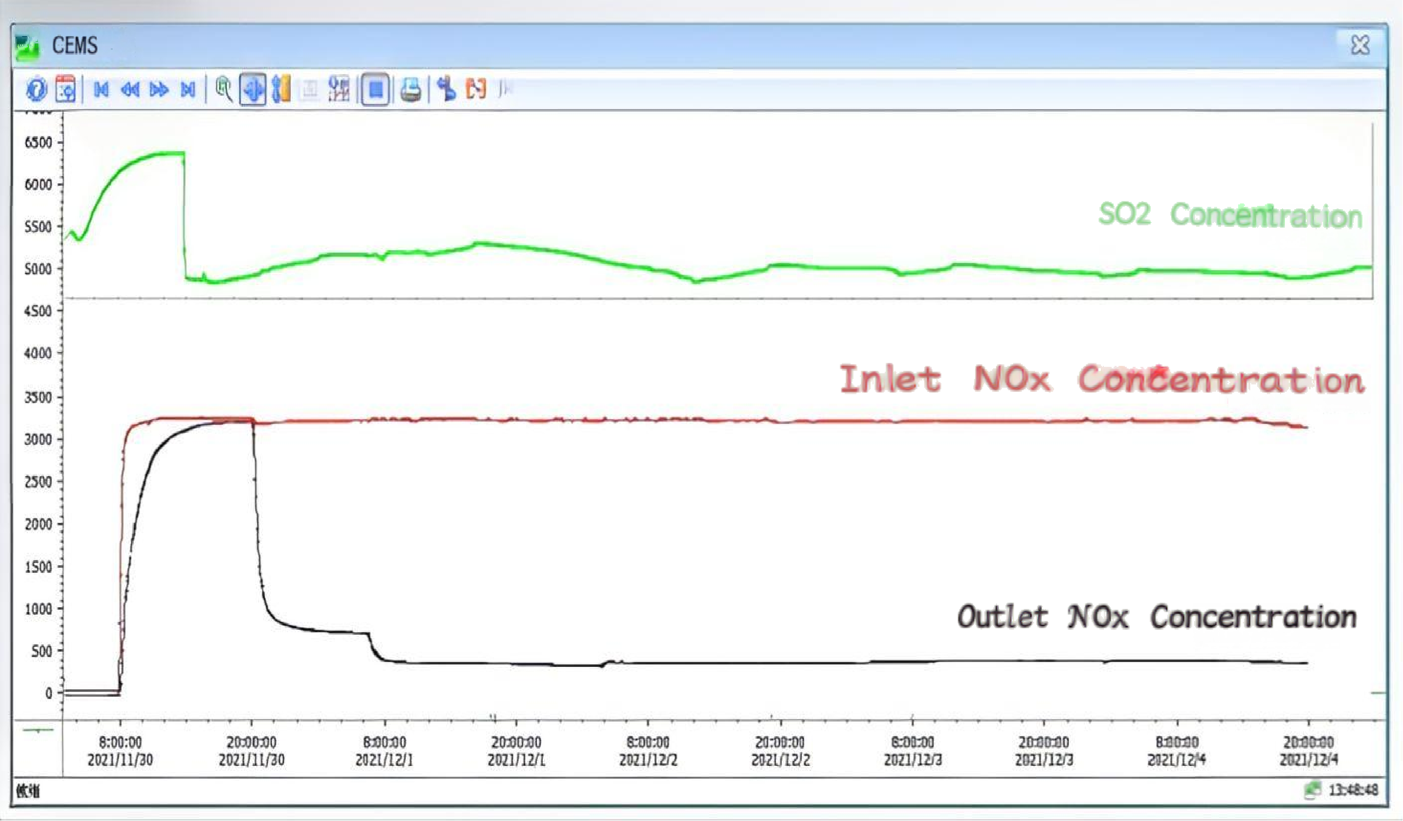Click the Inlet NOx Concentration label

pos(1102,379)
